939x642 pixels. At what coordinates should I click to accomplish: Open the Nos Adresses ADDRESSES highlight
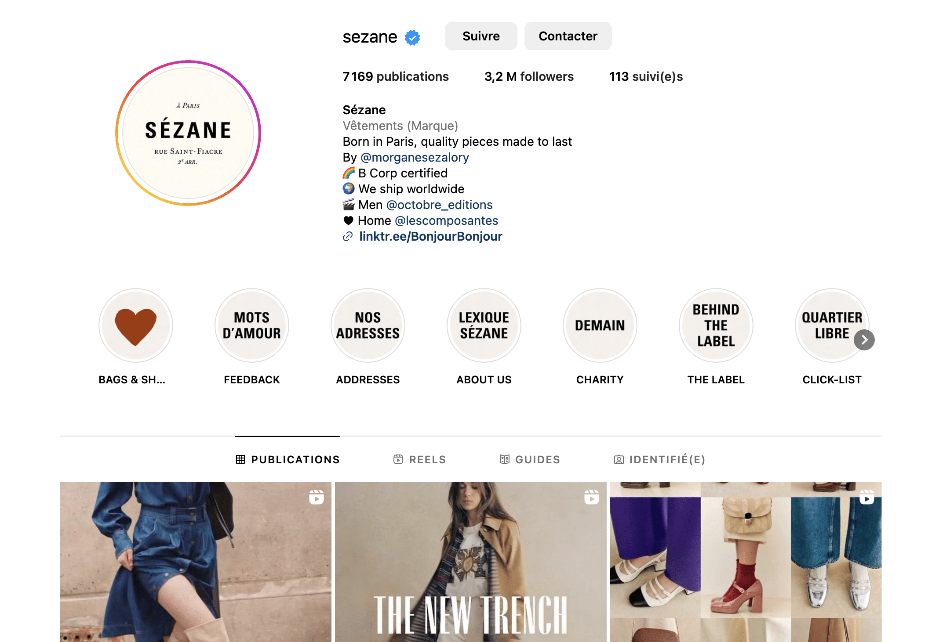point(368,325)
